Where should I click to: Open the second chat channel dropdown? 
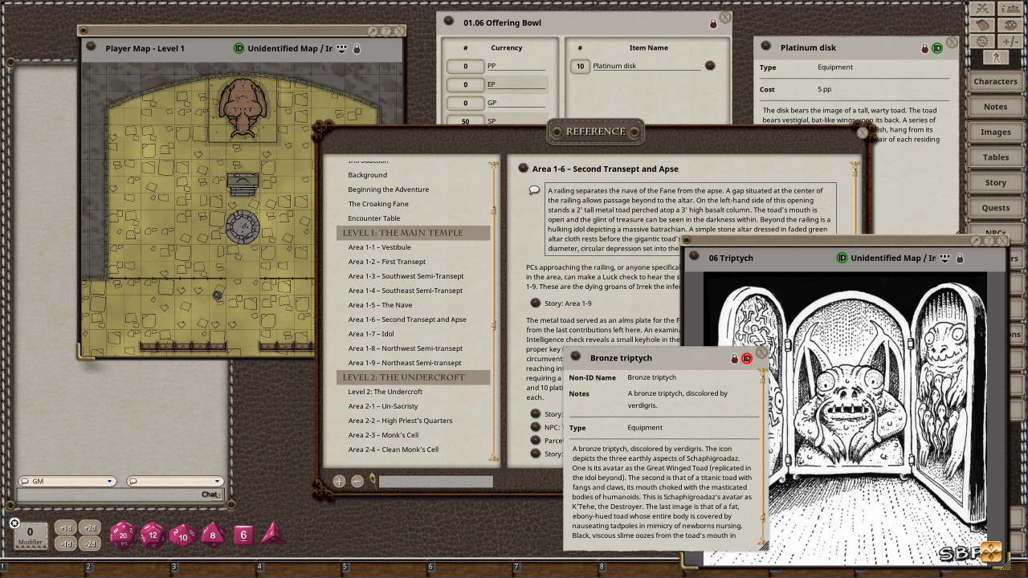pyautogui.click(x=218, y=481)
